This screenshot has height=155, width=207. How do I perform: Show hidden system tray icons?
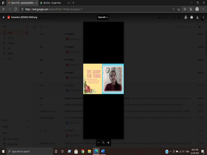point(170,151)
